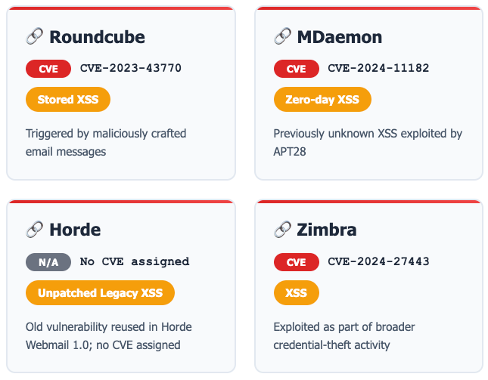This screenshot has width=488, height=380.
Task: Click the red CVE badge on Zimbra card
Action: coord(297,262)
